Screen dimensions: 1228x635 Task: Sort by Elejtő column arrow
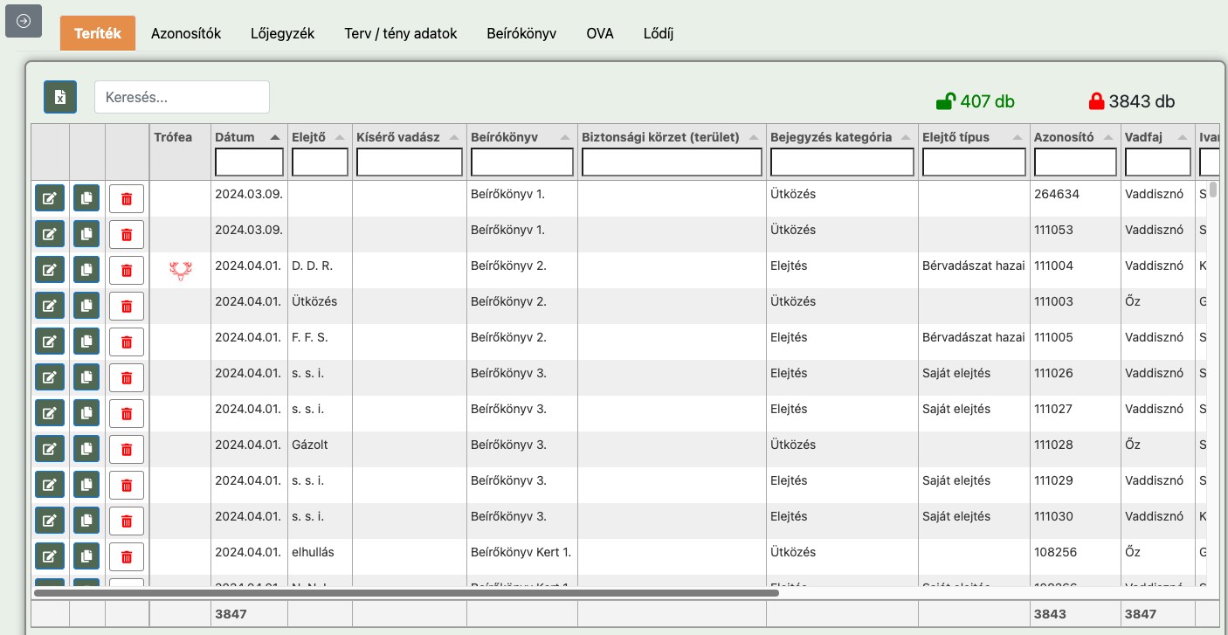[x=339, y=137]
